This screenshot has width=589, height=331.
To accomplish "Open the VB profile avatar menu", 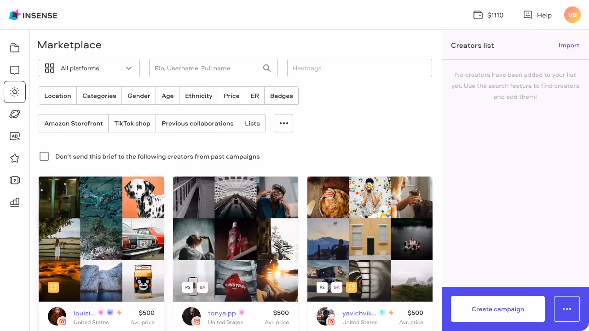I will [x=572, y=15].
